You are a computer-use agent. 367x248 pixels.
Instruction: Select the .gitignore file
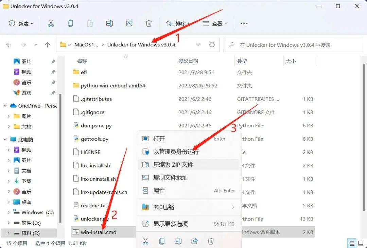[x=89, y=112]
